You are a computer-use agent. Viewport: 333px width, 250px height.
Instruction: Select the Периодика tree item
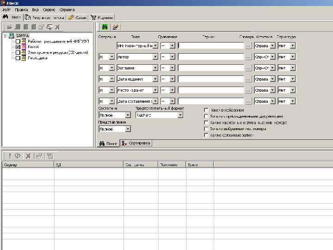tap(37, 58)
